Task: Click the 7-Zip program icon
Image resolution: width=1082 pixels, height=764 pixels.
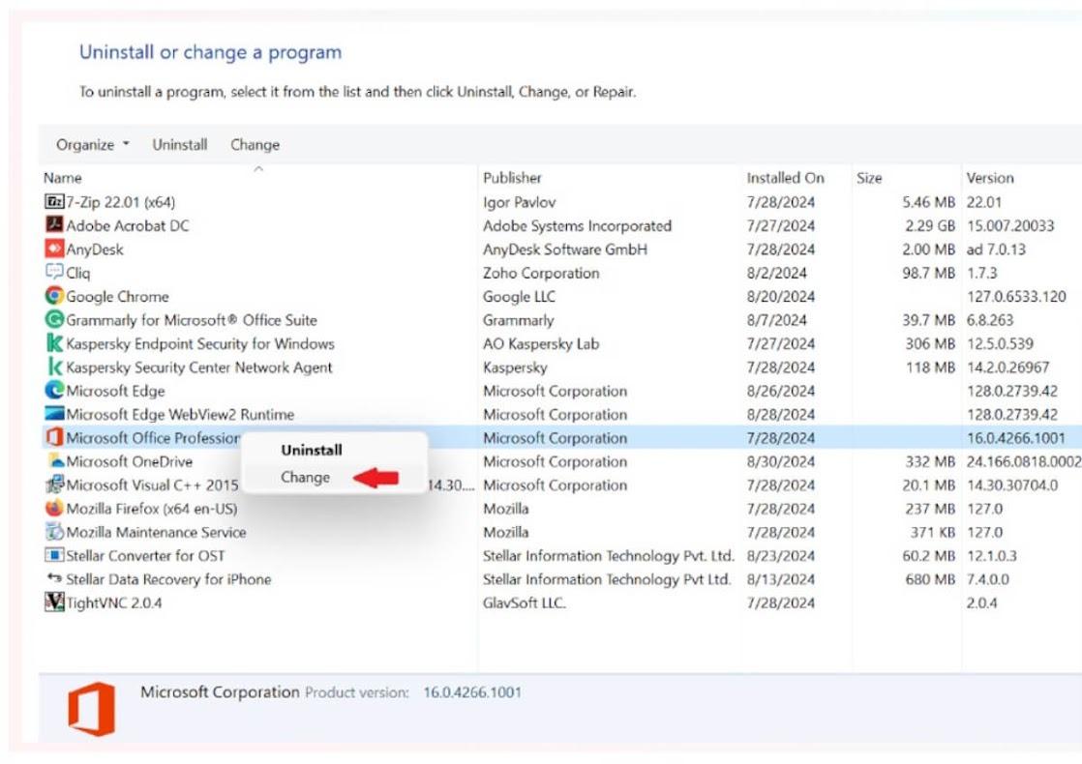Action: (x=54, y=201)
